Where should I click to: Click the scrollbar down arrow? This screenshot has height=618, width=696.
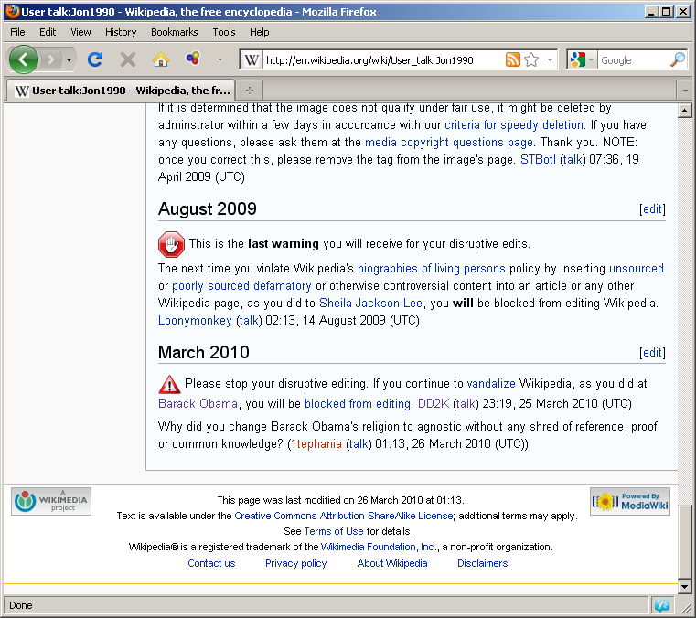[x=684, y=587]
